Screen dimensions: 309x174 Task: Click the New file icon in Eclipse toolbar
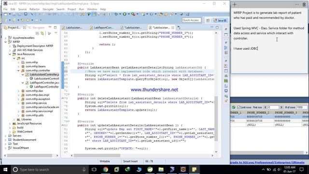[6, 14]
